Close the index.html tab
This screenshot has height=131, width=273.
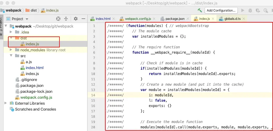(x=114, y=19)
